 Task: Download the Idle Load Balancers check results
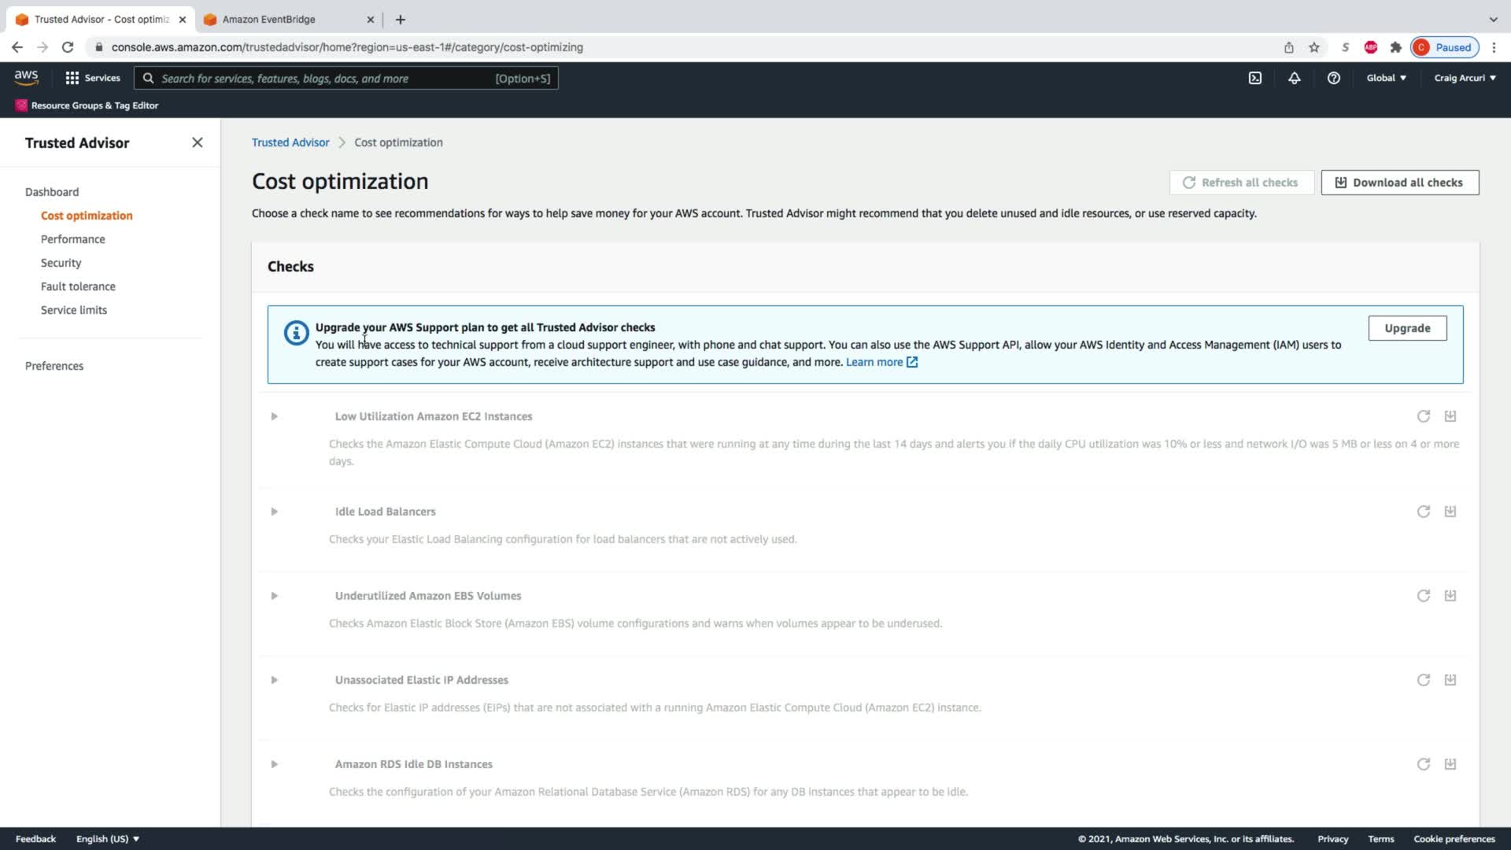(x=1450, y=512)
